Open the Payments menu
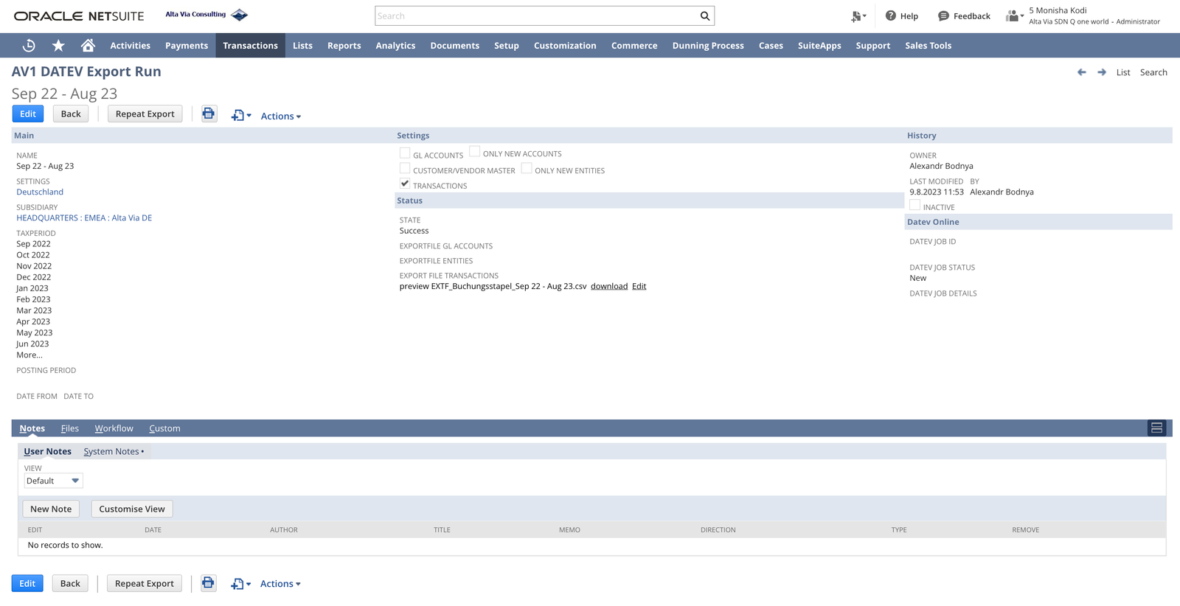Screen dimensions: 1180x606 point(187,46)
